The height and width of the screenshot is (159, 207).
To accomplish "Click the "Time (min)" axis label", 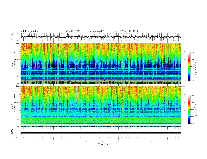I will [105, 144].
